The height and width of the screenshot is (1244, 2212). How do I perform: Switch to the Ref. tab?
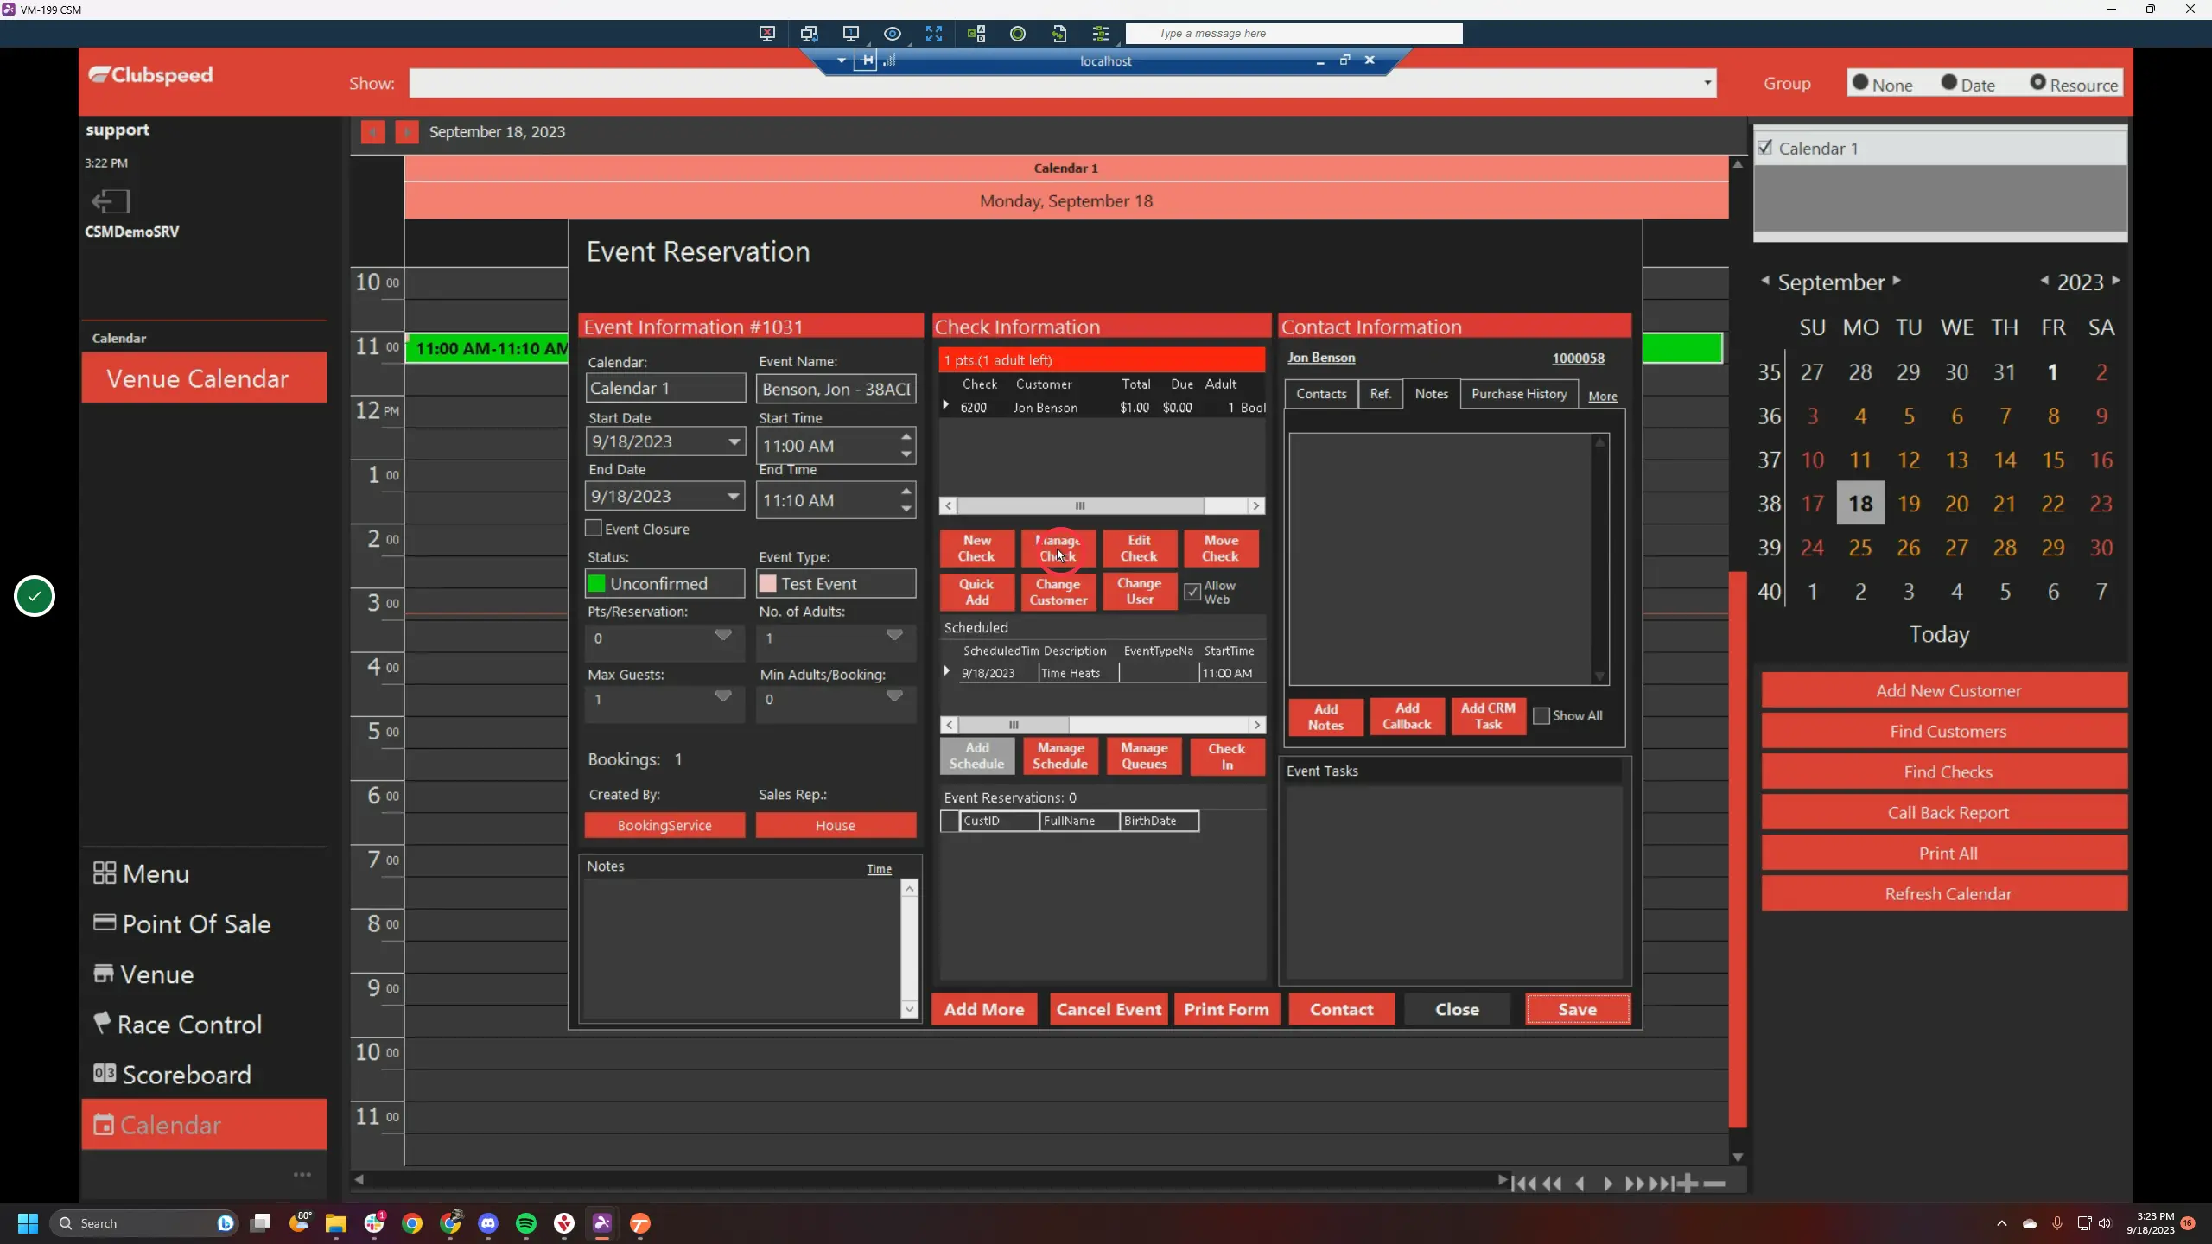[x=1381, y=394]
